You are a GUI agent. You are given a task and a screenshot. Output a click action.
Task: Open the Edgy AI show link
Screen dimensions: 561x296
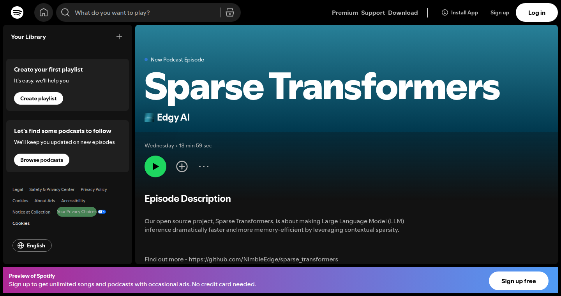click(x=173, y=117)
